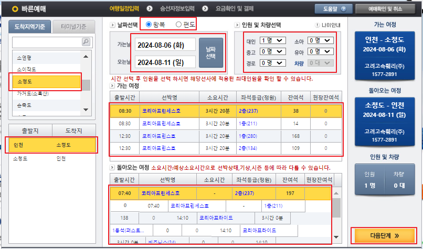
Task: Switch to the 터미널기준 tab
Action: [x=73, y=27]
